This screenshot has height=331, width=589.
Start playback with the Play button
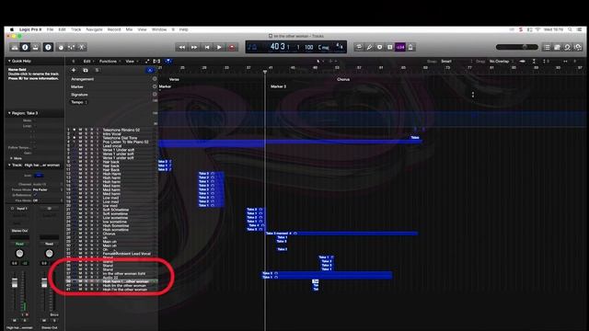[x=219, y=47]
